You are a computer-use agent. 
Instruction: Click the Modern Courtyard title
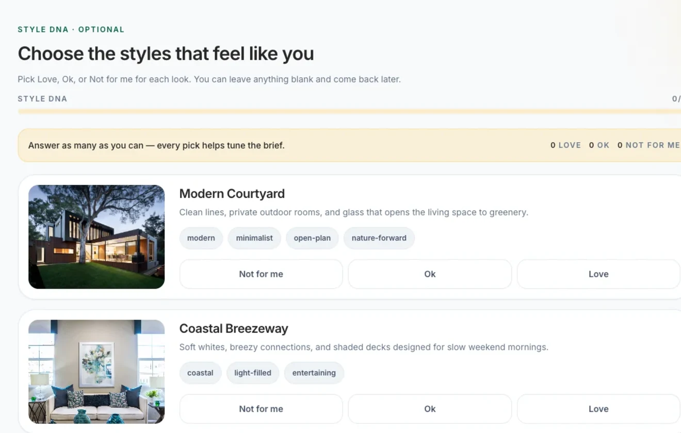pos(232,194)
